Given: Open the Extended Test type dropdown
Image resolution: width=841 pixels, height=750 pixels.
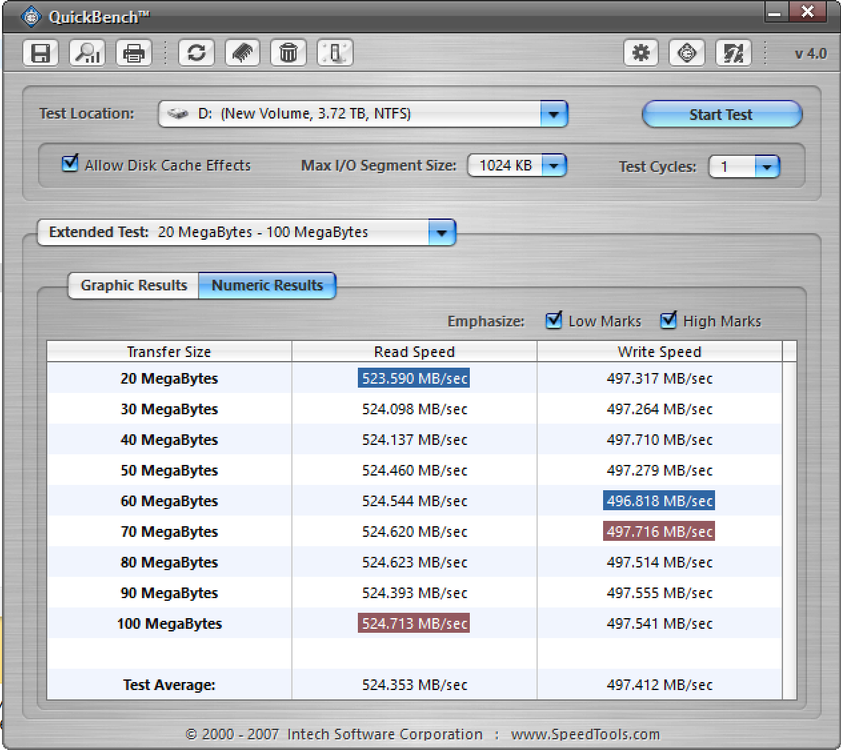Looking at the screenshot, I should tap(441, 233).
